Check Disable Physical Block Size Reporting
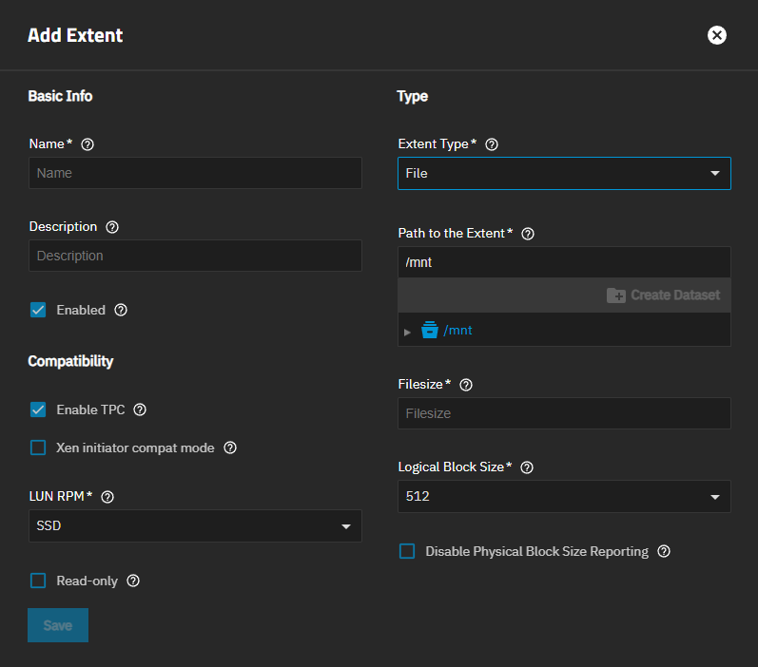This screenshot has width=758, height=667. 407,551
